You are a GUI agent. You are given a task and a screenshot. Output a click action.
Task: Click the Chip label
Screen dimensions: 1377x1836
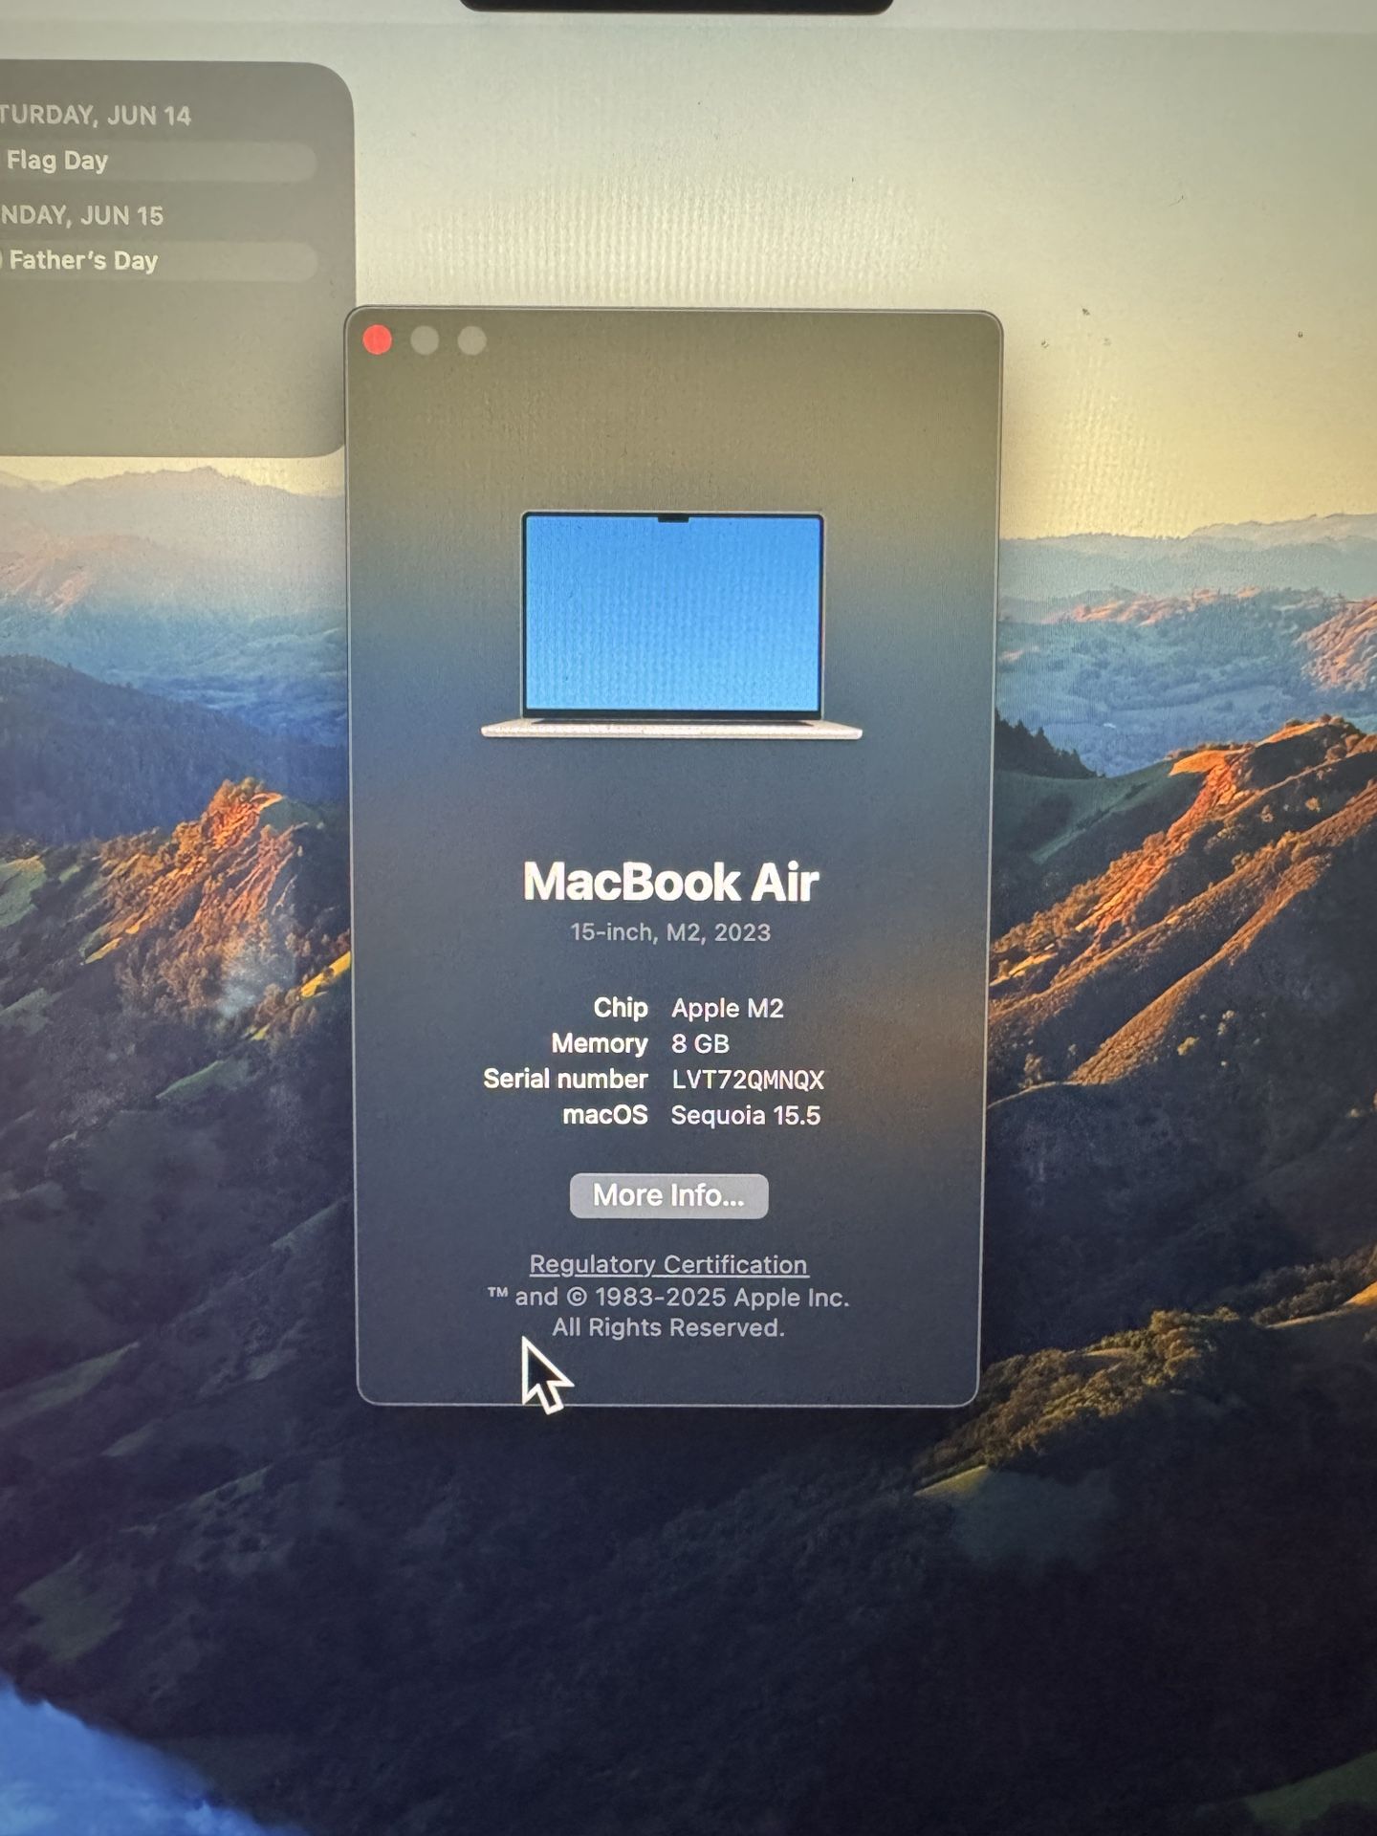621,1008
